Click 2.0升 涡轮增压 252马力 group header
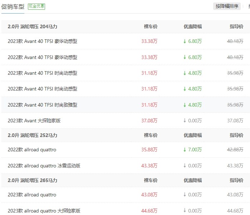The width and height of the screenshot is (250, 215). point(32,135)
